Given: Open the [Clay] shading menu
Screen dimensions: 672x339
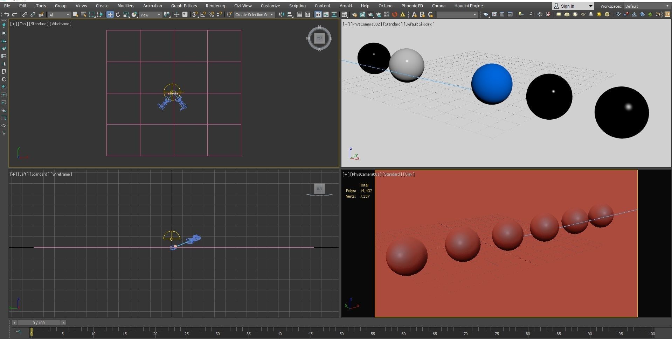Looking at the screenshot, I should click(x=409, y=174).
